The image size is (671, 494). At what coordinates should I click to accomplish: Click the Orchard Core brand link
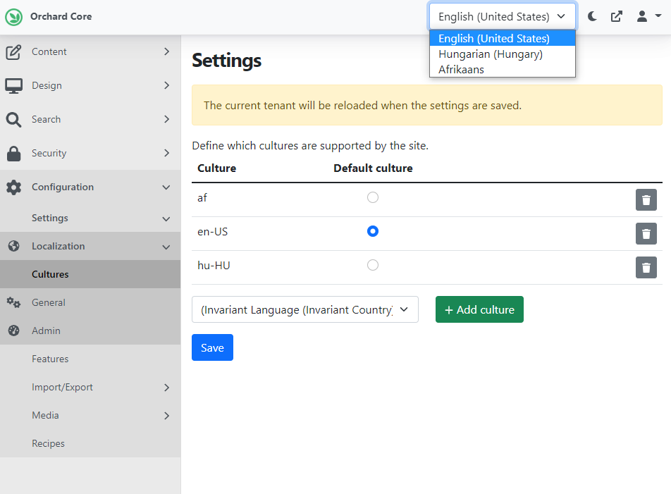[61, 17]
